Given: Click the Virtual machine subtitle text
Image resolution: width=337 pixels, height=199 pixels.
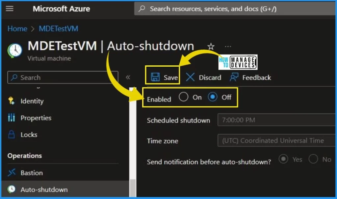Looking at the screenshot, I should tap(49, 58).
